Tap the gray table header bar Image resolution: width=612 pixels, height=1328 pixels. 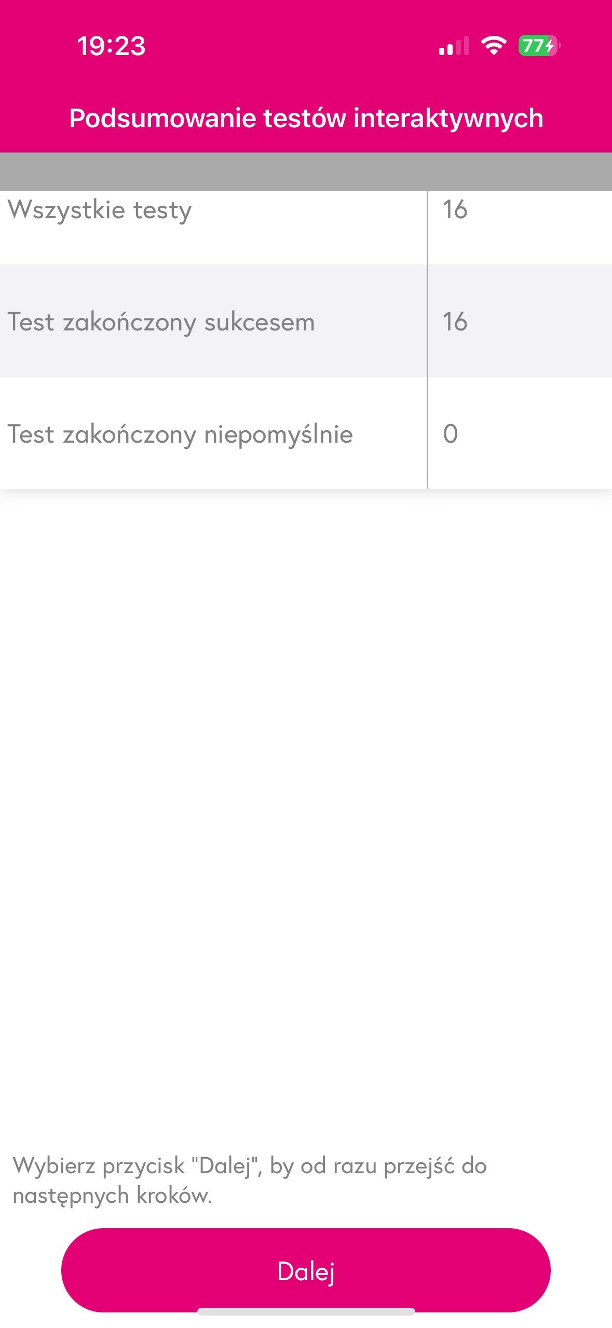click(306, 171)
